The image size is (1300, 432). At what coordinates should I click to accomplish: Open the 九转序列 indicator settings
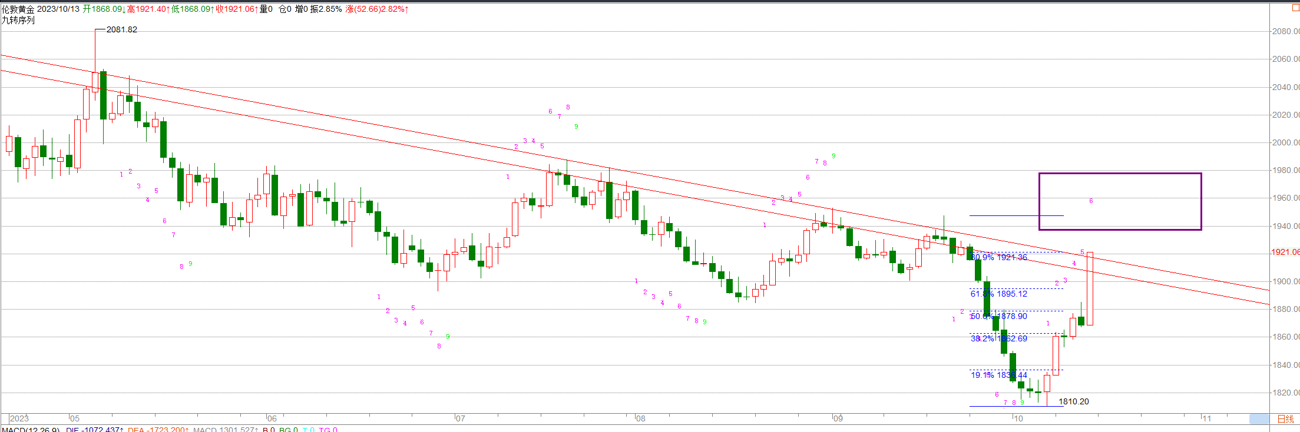[x=18, y=20]
